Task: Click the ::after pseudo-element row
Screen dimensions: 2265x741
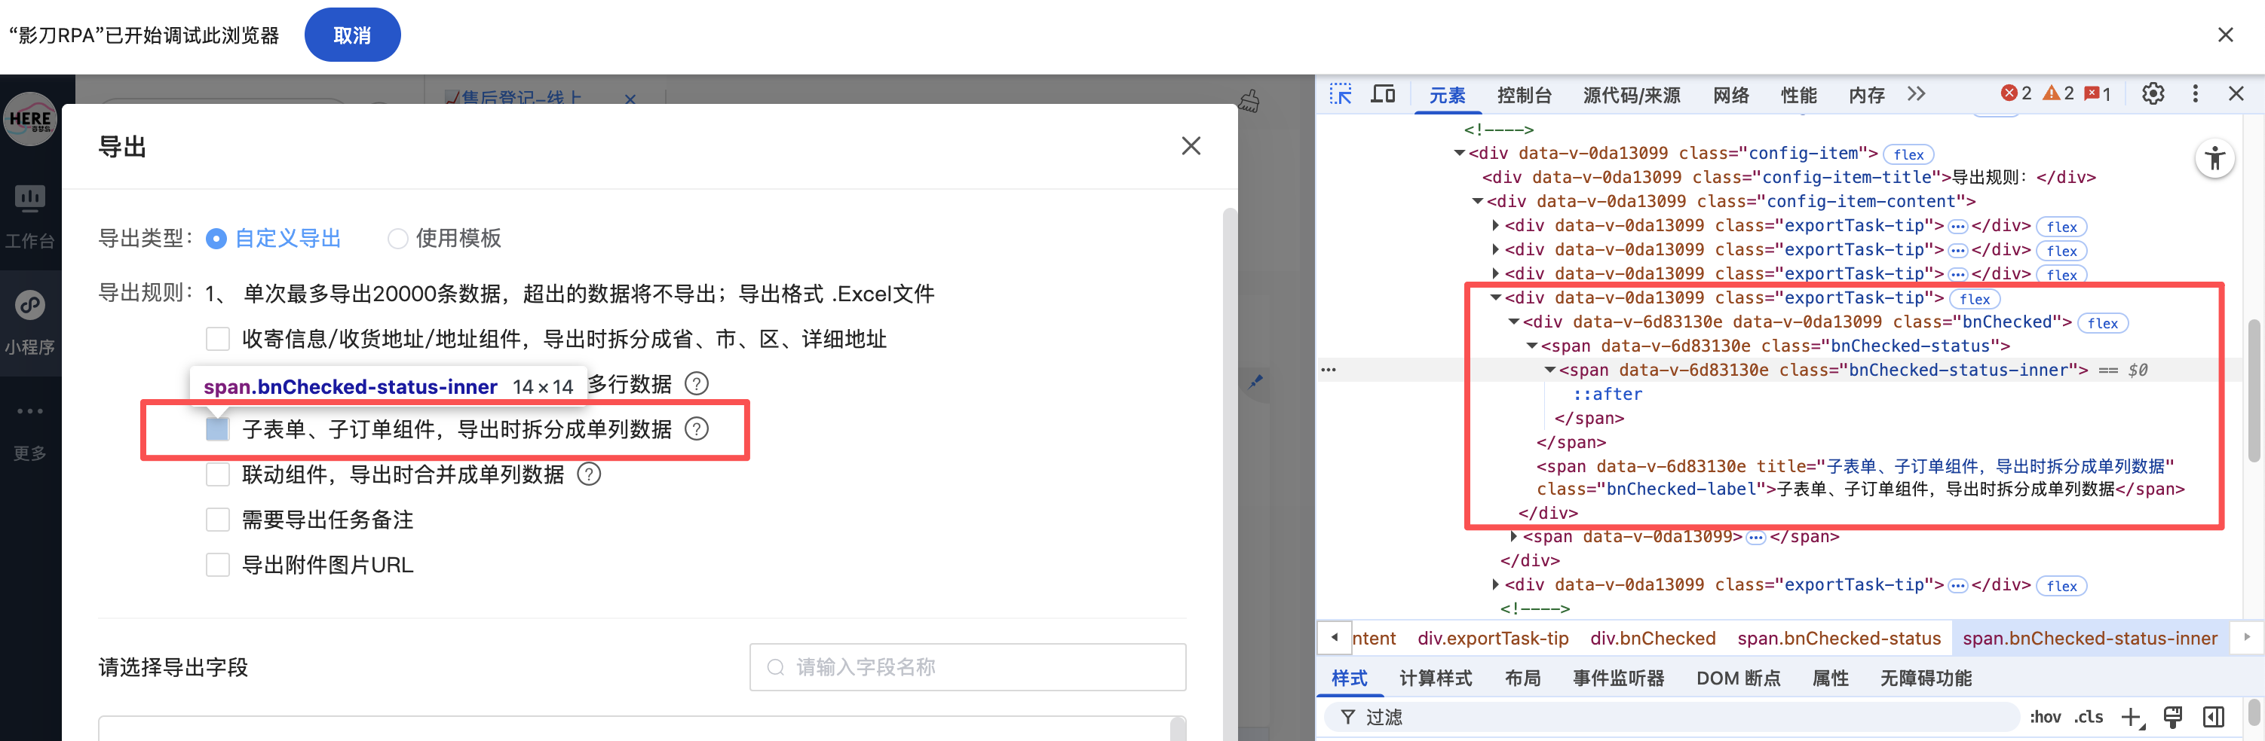Action: pos(1608,395)
